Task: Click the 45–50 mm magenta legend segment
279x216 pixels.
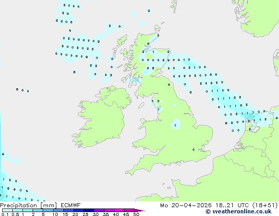Action: tap(129, 210)
